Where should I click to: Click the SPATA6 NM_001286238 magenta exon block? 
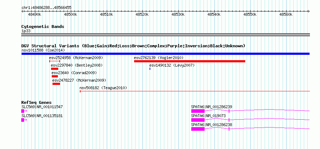pyautogui.click(x=198, y=129)
